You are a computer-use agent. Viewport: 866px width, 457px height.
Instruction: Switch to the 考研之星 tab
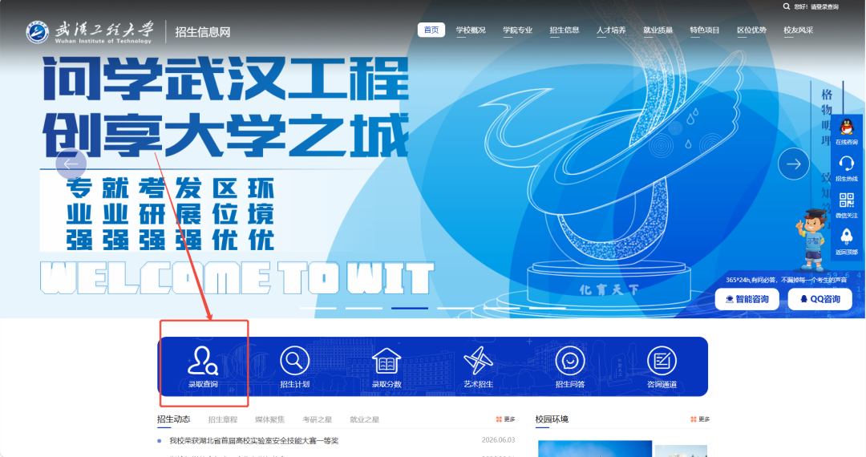317,419
